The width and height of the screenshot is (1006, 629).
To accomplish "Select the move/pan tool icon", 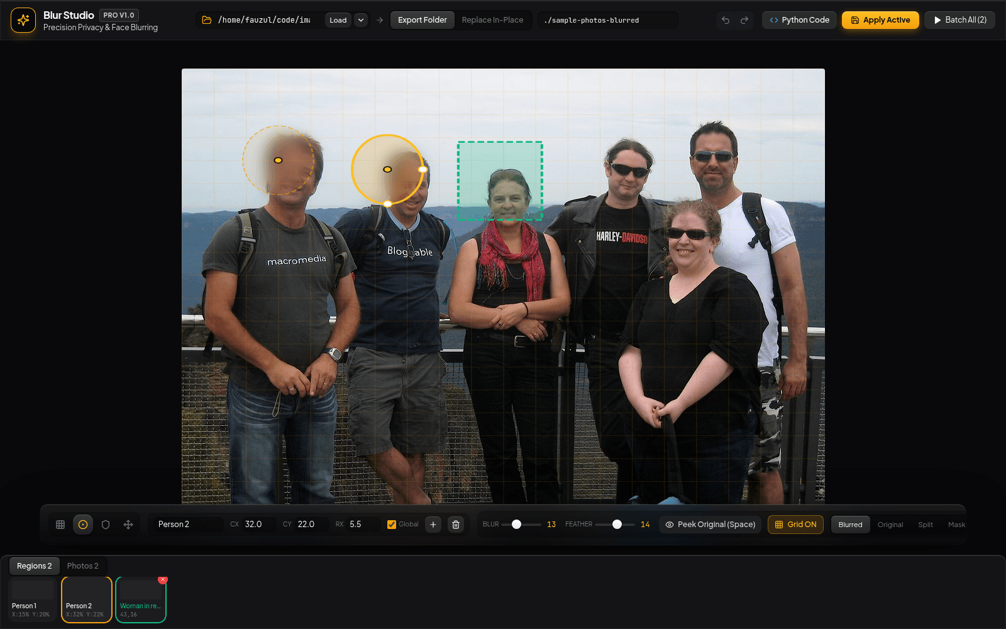I will pyautogui.click(x=128, y=525).
